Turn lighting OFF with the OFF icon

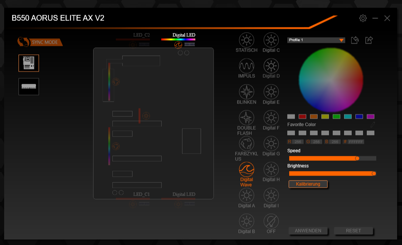(271, 221)
